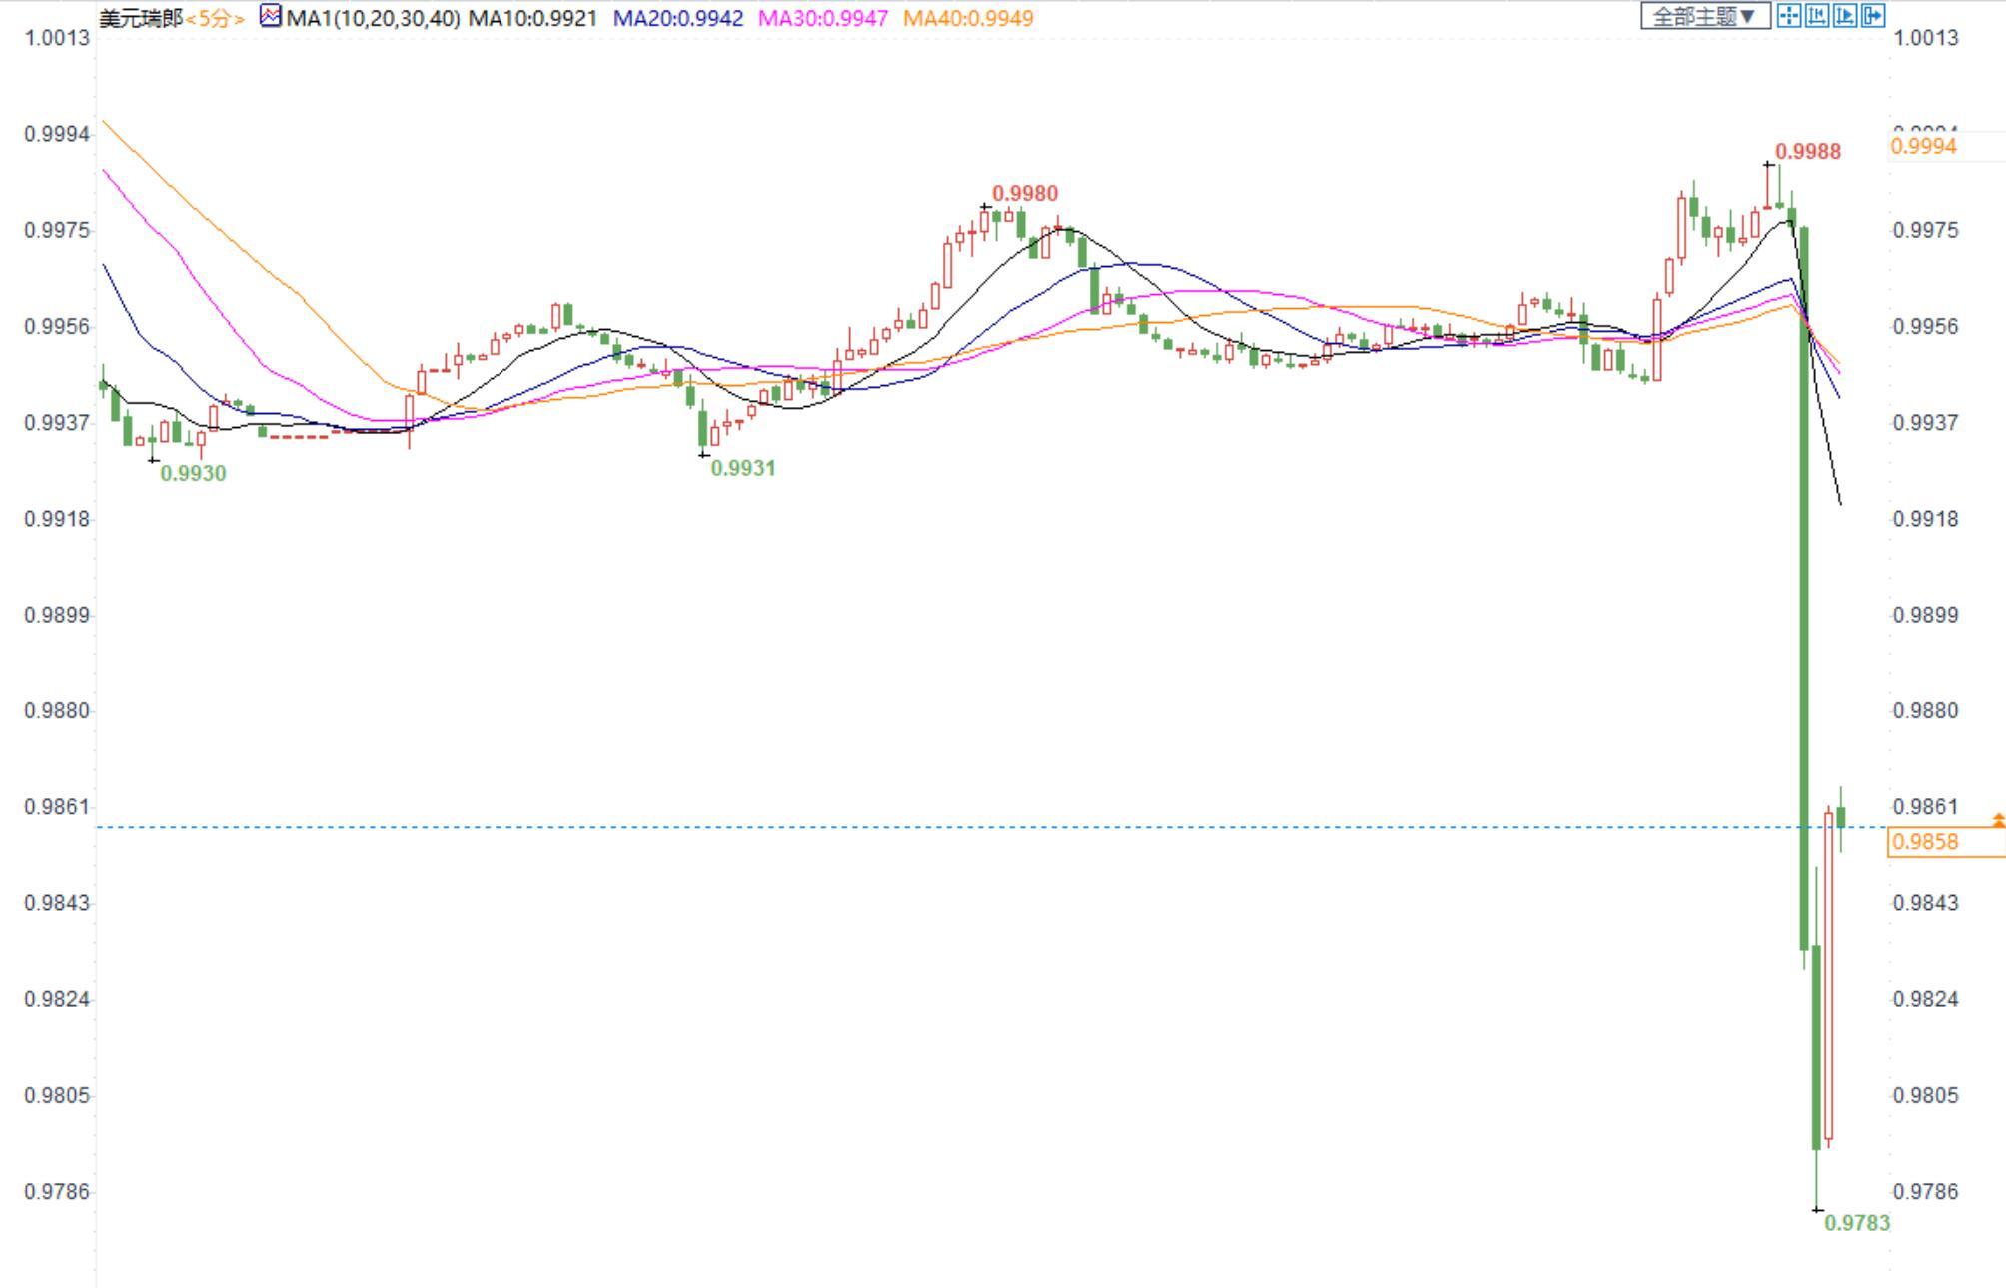Click MA1(10,20,30,40) indicator parameters label
This screenshot has width=2006, height=1288.
click(x=374, y=18)
